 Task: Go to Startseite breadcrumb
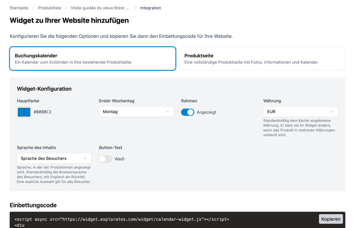click(19, 8)
